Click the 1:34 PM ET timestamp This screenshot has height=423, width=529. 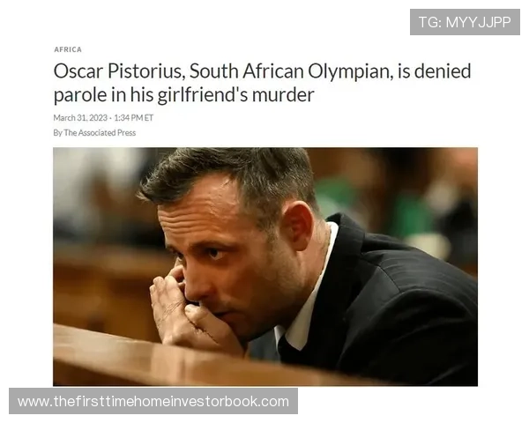[134, 118]
